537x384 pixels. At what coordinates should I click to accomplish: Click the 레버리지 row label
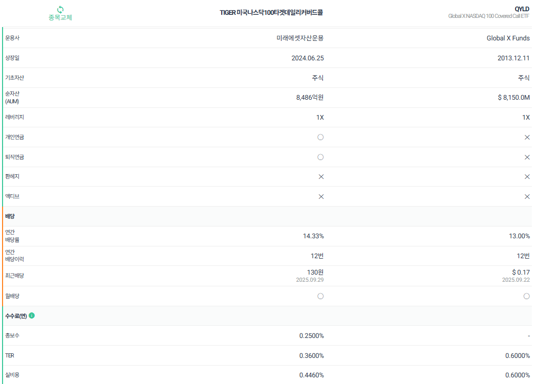[x=15, y=117]
